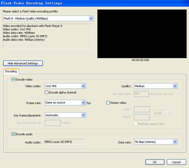
Task: Uncheck the Encode audio checkbox
Action: point(13,134)
